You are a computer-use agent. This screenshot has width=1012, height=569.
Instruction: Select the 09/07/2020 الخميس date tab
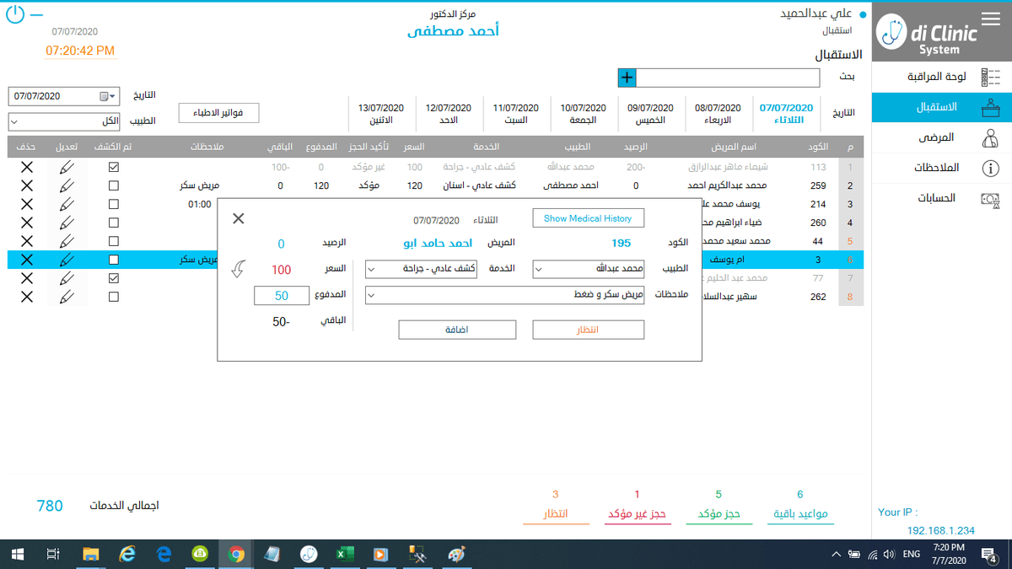(651, 114)
